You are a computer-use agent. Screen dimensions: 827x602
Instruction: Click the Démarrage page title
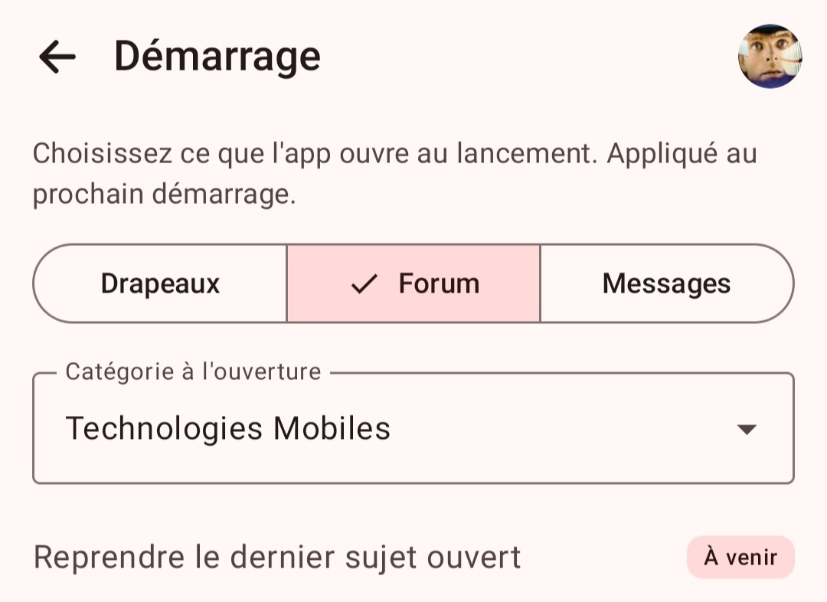tap(217, 57)
